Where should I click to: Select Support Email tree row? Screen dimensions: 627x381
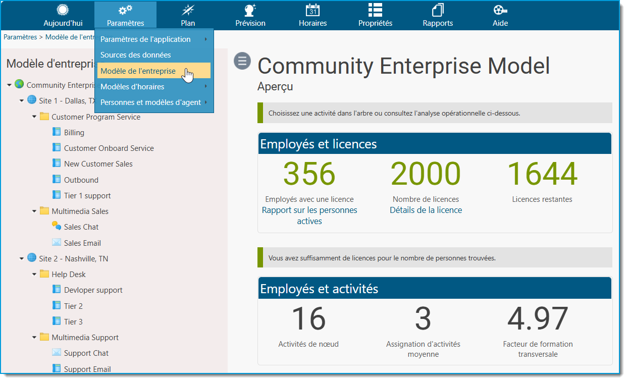pyautogui.click(x=87, y=369)
